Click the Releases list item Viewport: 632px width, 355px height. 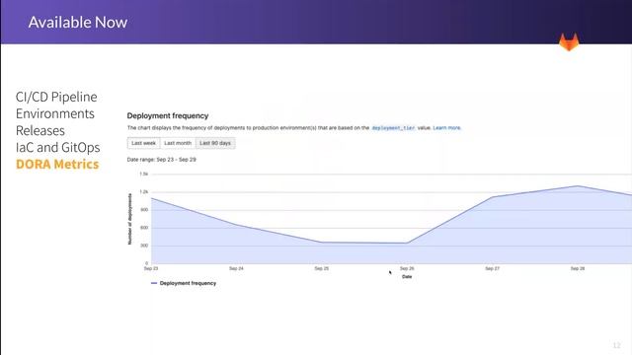coord(40,130)
